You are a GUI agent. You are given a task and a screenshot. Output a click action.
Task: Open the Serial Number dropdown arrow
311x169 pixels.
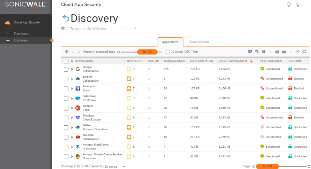[x=135, y=28]
